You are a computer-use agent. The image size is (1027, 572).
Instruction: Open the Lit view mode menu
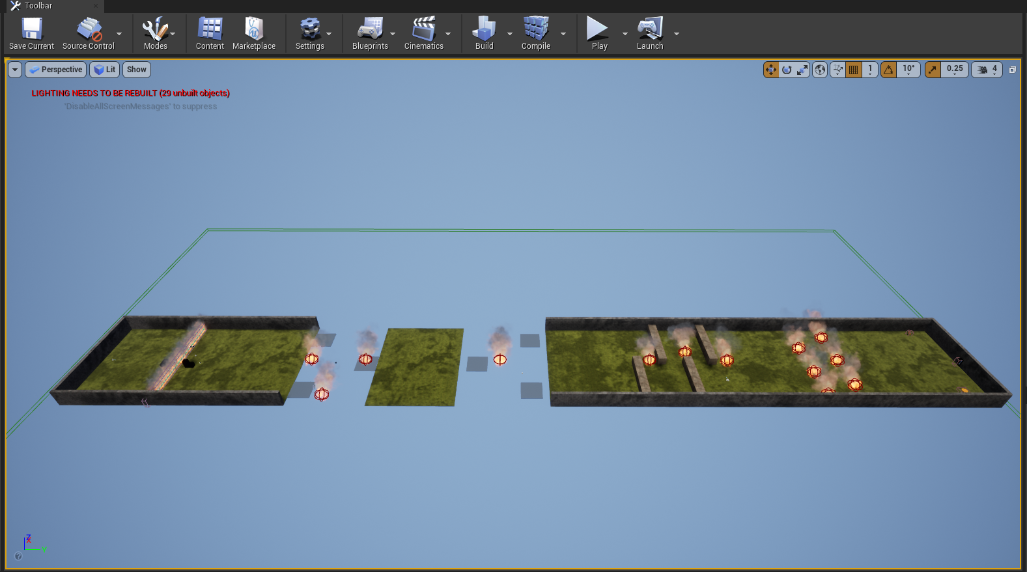coord(104,70)
